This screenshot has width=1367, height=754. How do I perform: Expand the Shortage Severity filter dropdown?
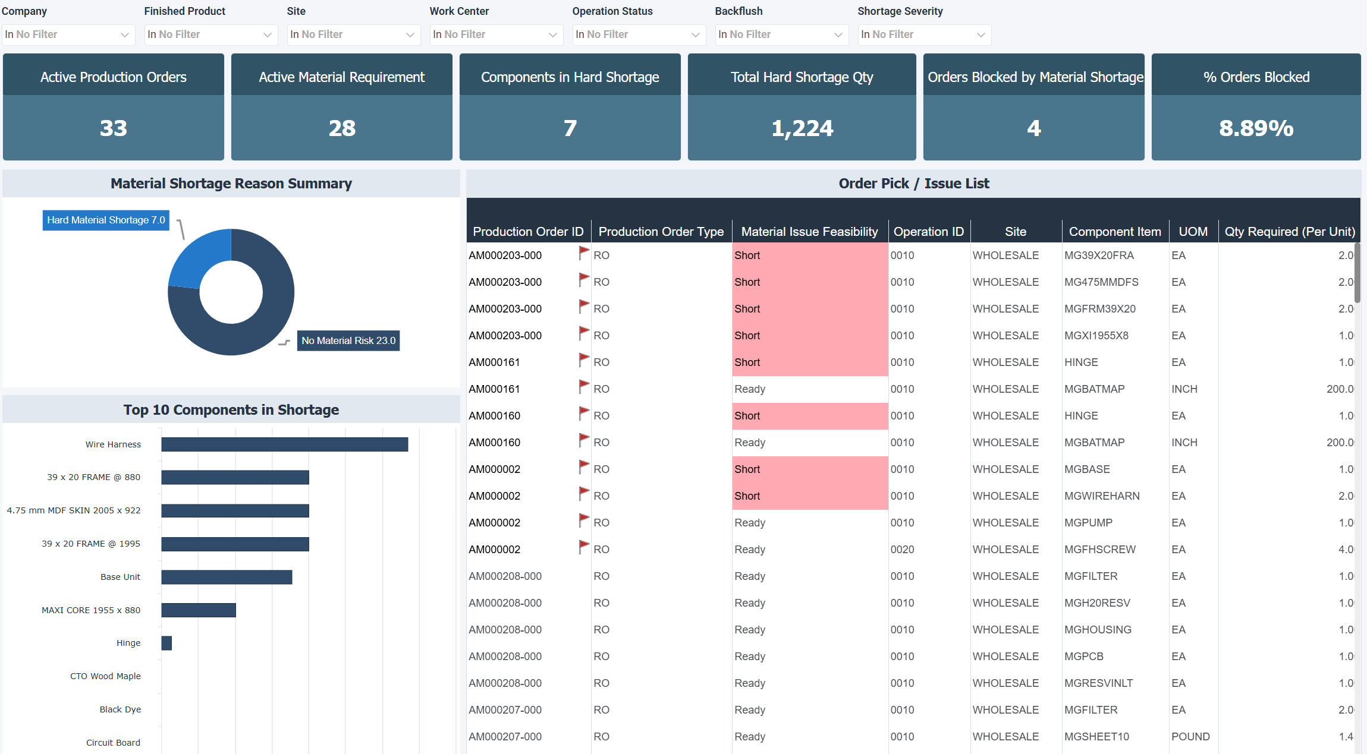pos(923,34)
